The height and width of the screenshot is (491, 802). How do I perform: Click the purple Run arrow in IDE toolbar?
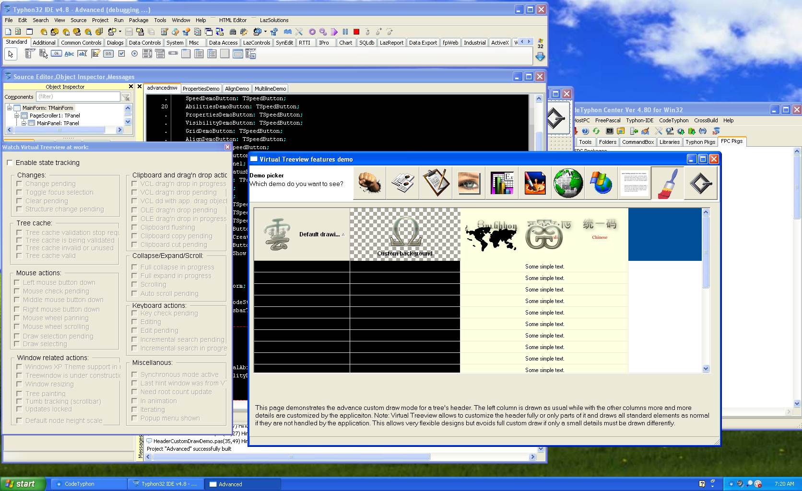[x=334, y=32]
